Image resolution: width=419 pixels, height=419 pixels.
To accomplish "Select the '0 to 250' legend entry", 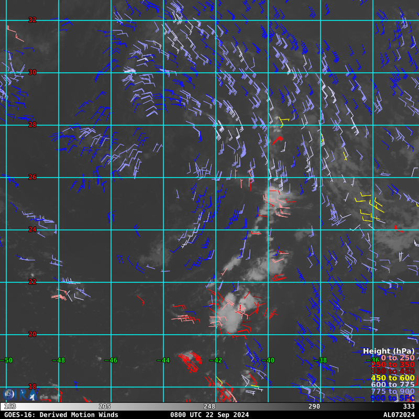I will (398, 358).
